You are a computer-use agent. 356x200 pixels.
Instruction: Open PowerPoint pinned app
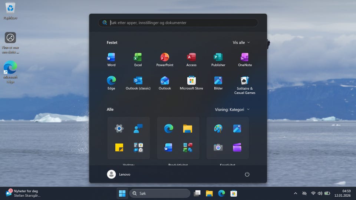[x=165, y=60]
